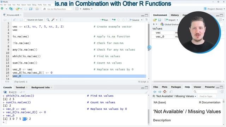
Task: Click the Source button in editor toolbar
Action: coord(134,20)
